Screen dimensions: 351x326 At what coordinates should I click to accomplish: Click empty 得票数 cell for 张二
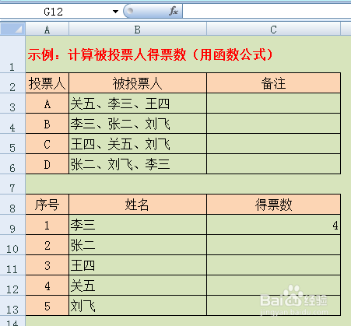click(x=273, y=245)
